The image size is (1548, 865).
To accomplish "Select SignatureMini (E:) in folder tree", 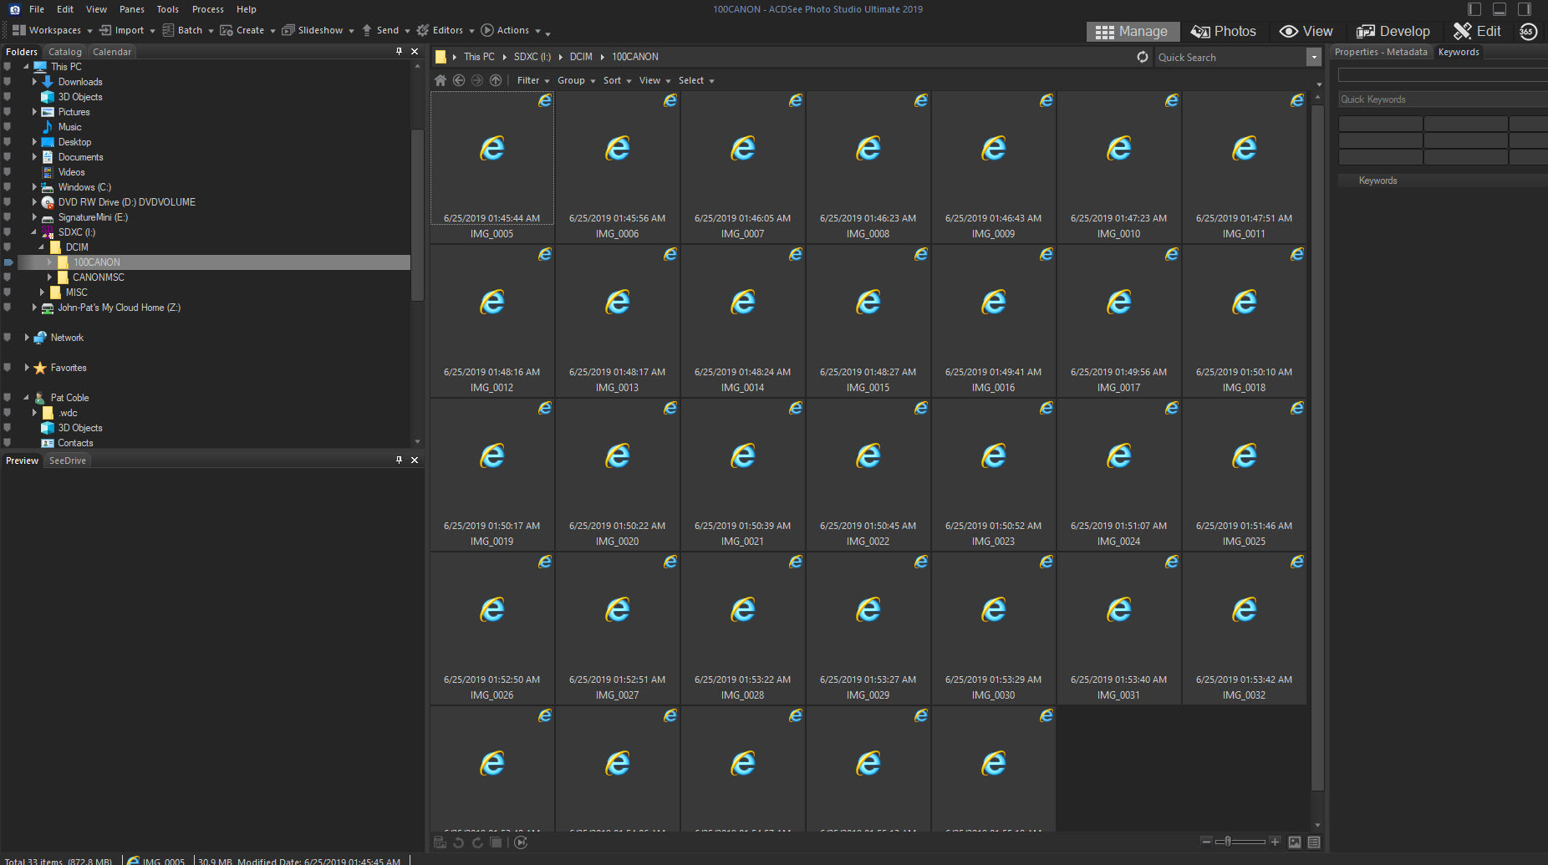I will point(93,217).
